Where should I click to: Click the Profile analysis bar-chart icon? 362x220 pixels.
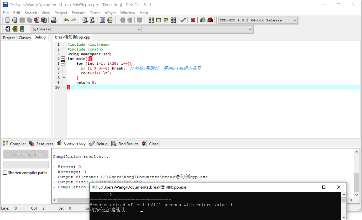[x=203, y=20]
